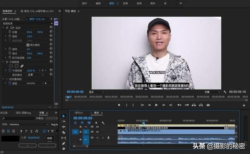This screenshot has width=250, height=154.
Task: Toggle Scale animation stopwatch
Action: (x=10, y=36)
